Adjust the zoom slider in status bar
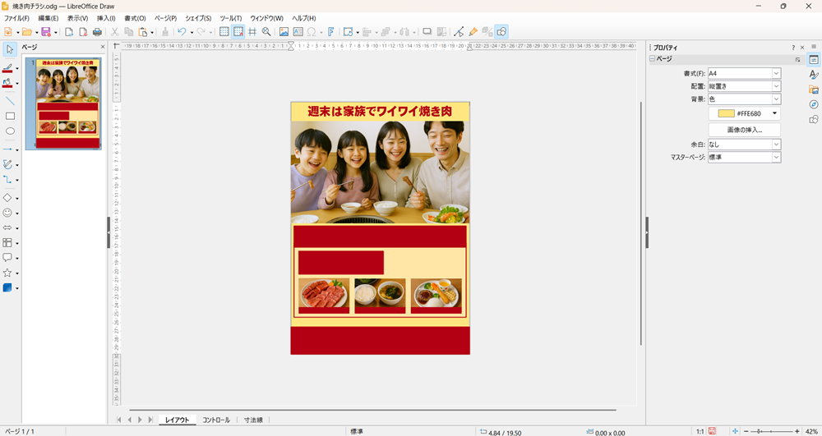 tap(770, 431)
